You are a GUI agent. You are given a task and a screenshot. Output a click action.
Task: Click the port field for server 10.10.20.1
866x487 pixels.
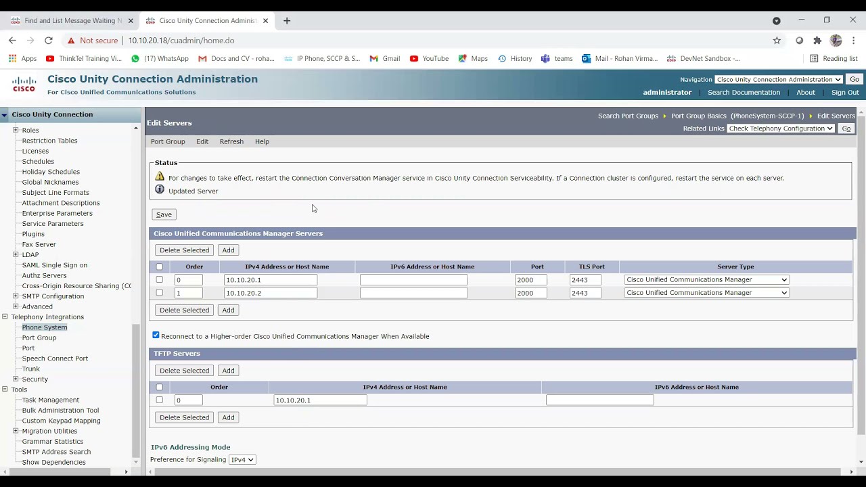coord(530,280)
